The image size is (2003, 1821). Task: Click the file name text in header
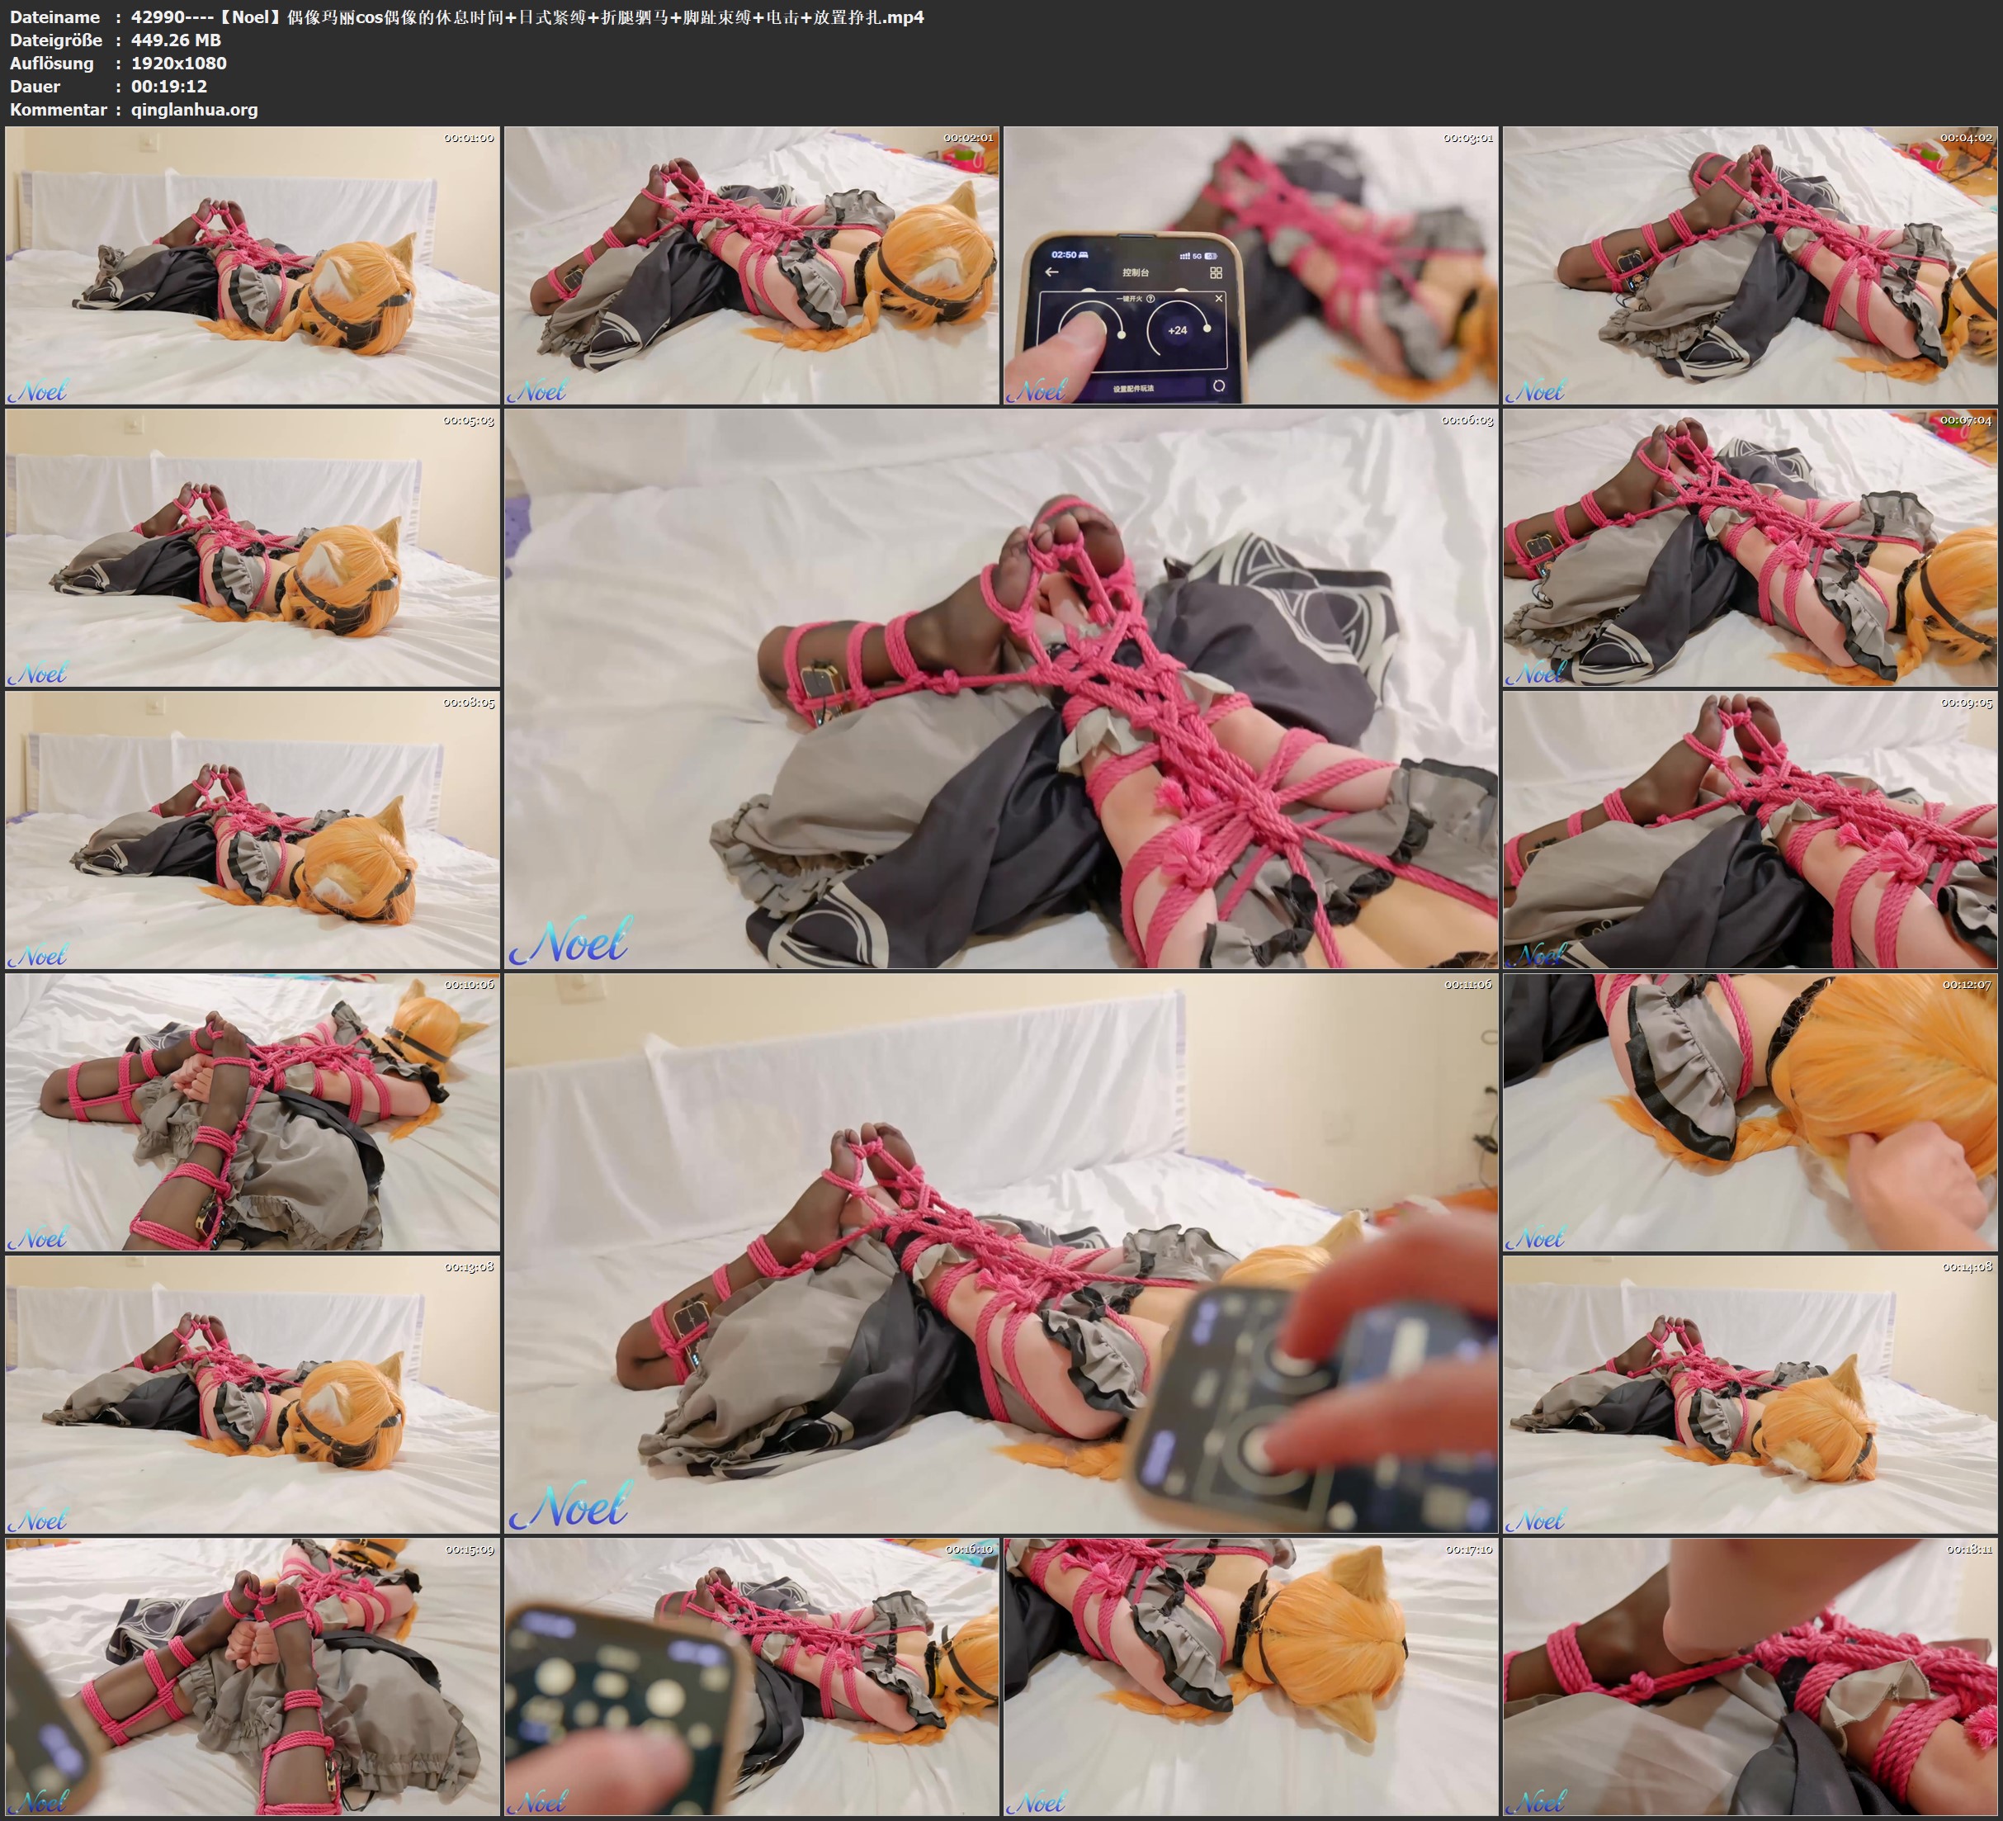(527, 17)
